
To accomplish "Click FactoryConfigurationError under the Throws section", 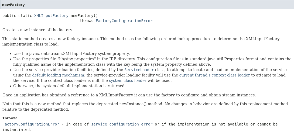I will [31, 124].
